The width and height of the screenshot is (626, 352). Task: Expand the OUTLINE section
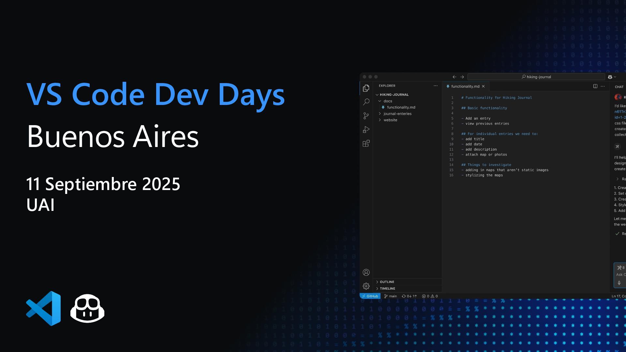(x=407, y=282)
